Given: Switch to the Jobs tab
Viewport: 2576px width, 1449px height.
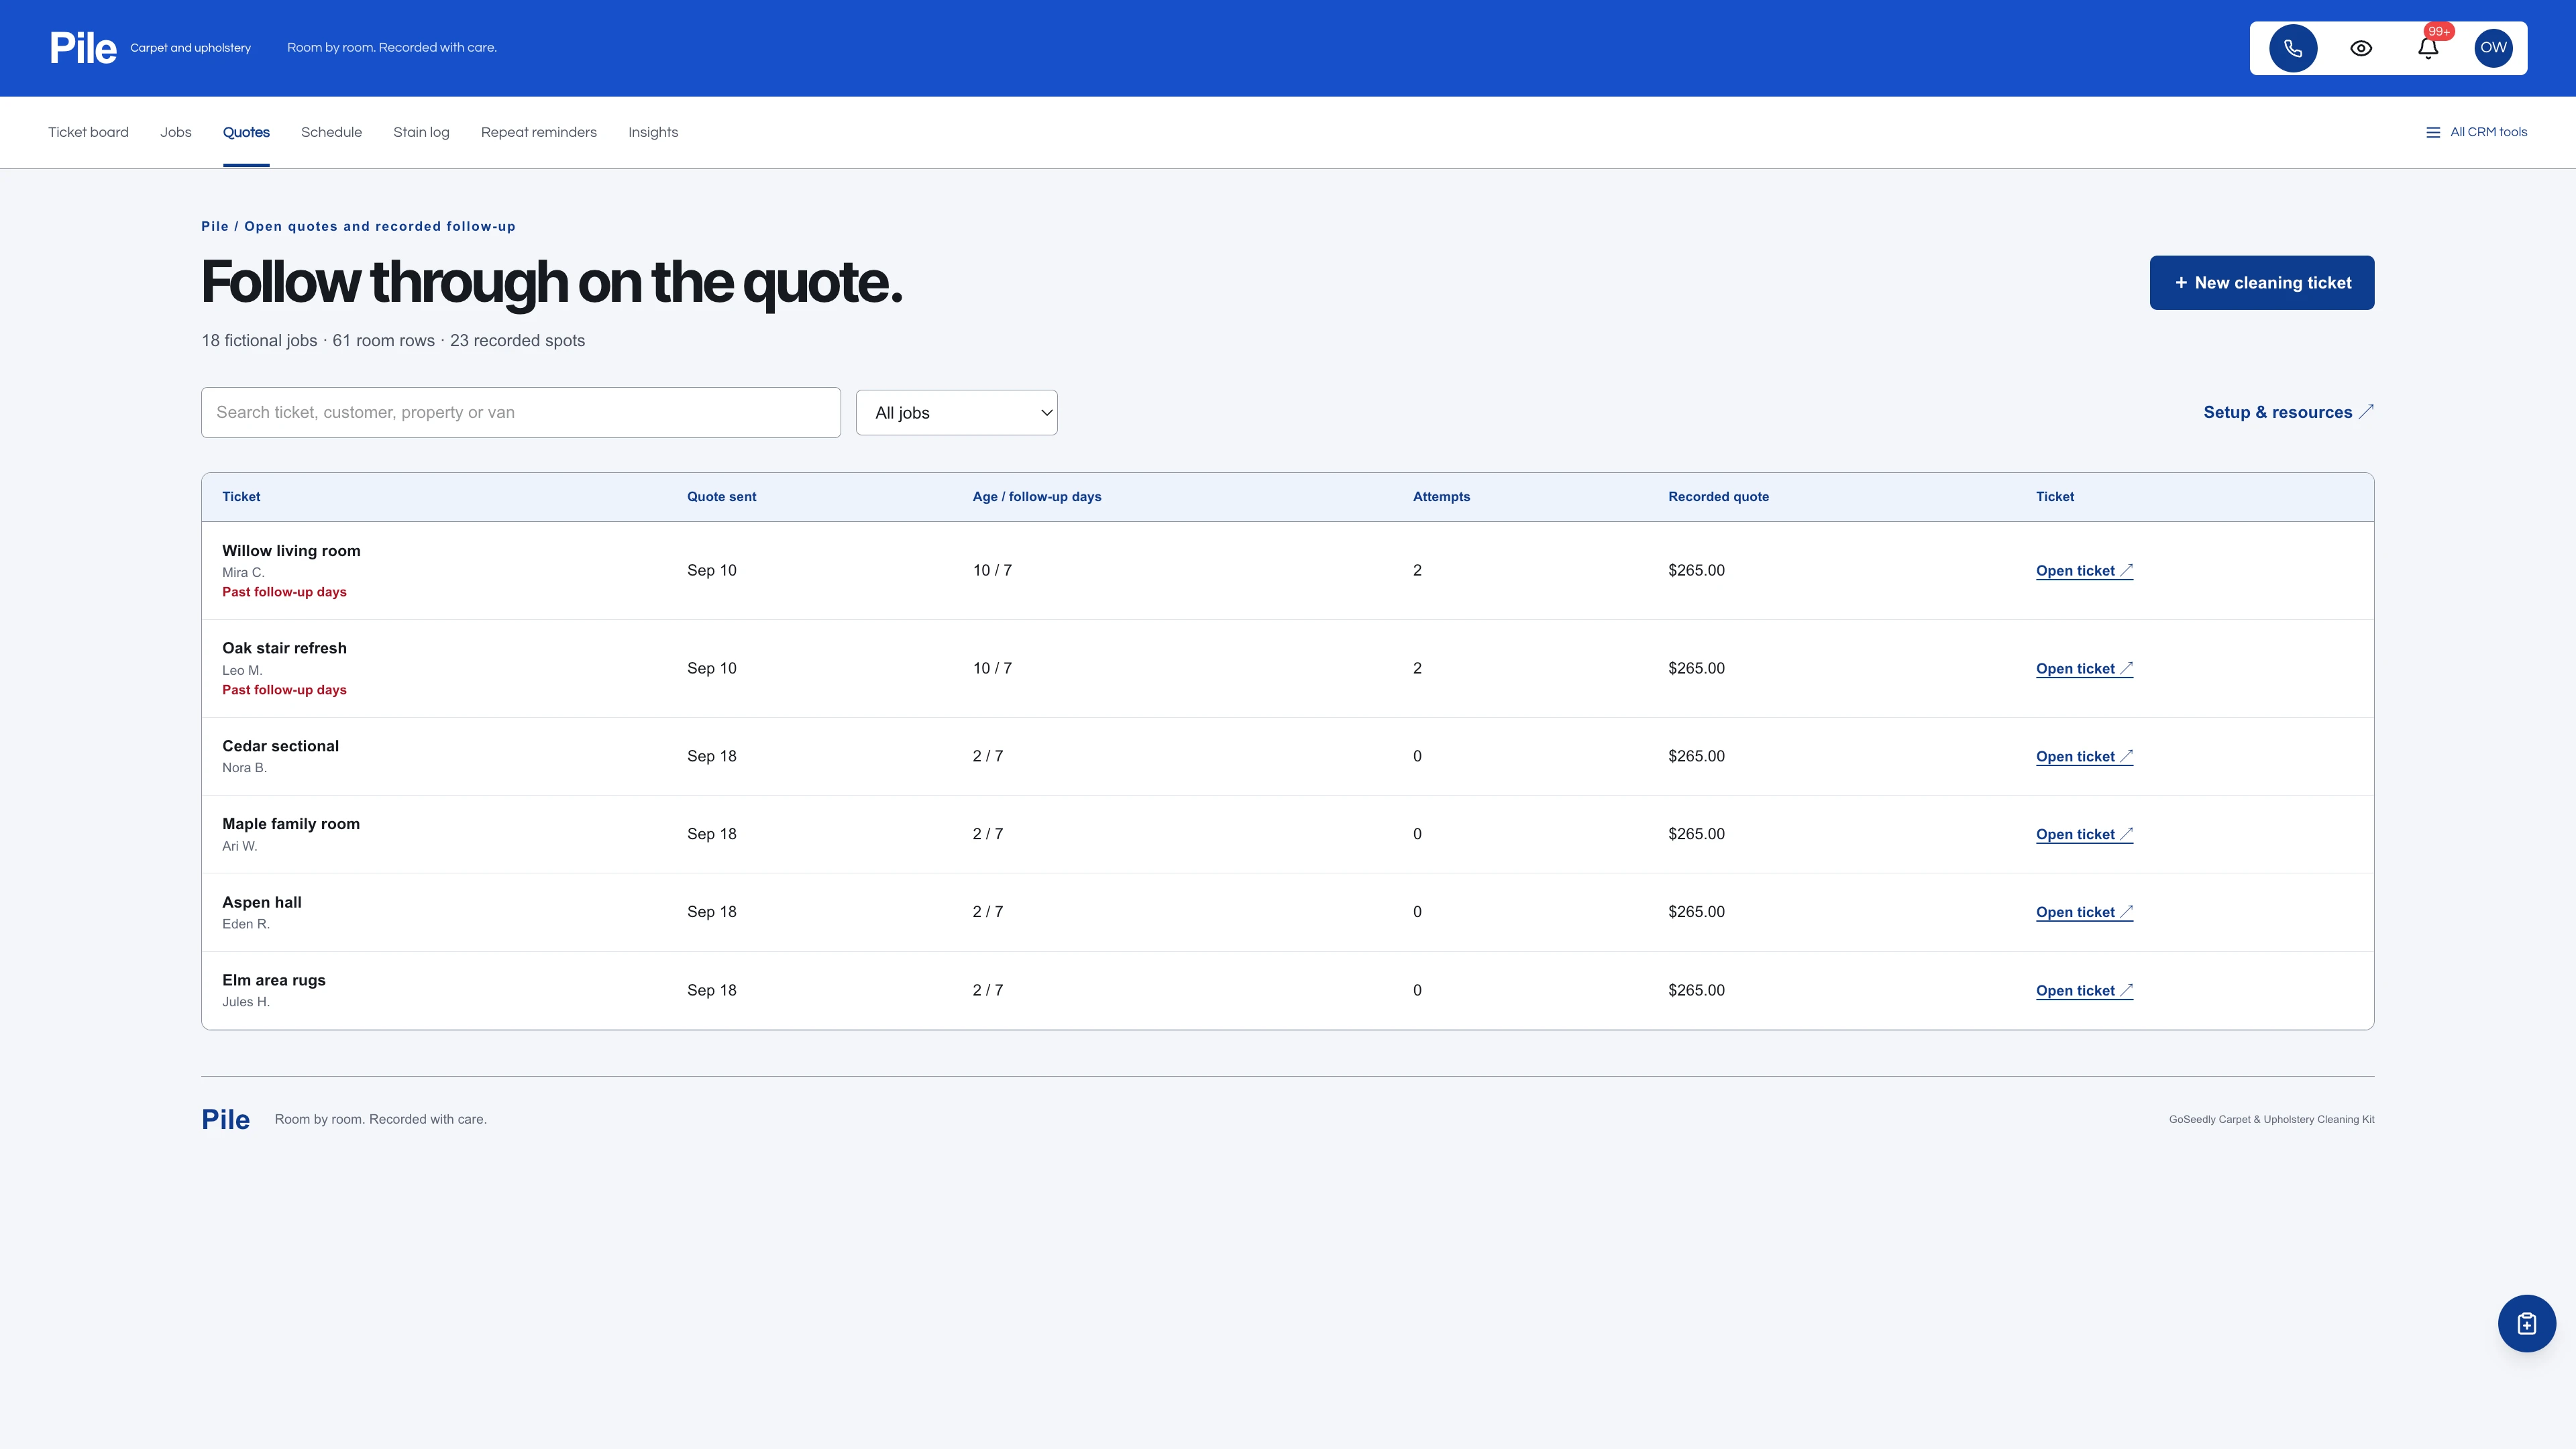Looking at the screenshot, I should [176, 132].
